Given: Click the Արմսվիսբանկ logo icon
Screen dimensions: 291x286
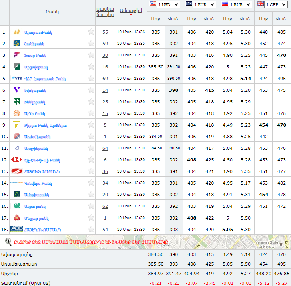Looking at the screenshot, I should tap(17, 137).
